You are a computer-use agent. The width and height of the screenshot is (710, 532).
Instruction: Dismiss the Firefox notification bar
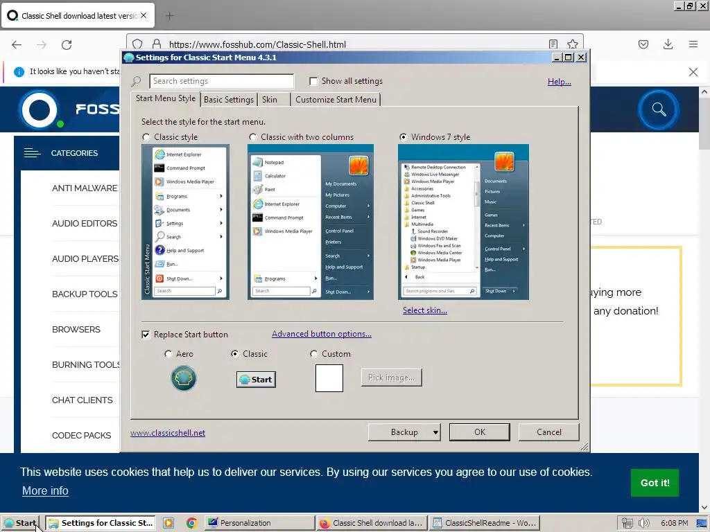pos(693,72)
